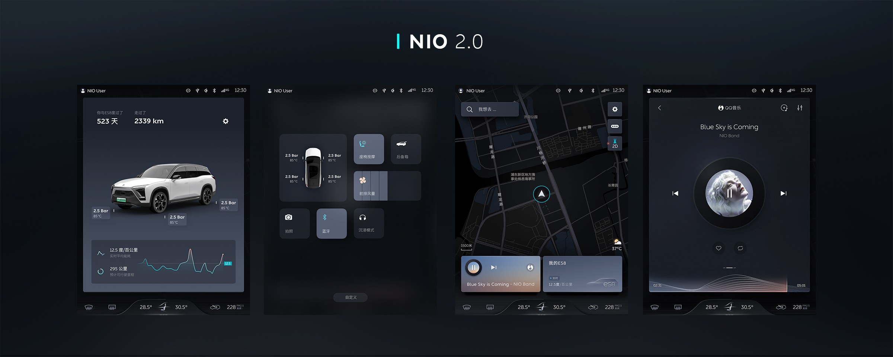Open the 我的ES8 card on navigation screen
The height and width of the screenshot is (357, 893).
[x=582, y=274]
